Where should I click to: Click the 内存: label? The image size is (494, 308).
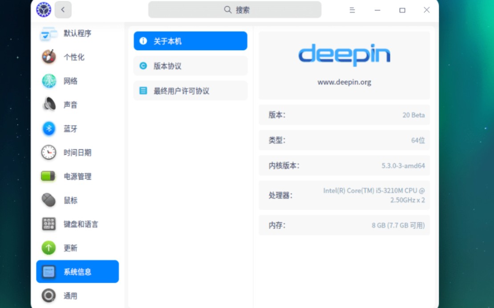[277, 225]
